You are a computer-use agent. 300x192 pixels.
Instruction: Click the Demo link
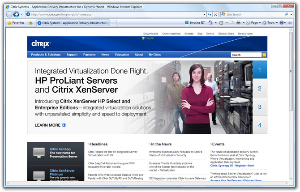[210, 34]
